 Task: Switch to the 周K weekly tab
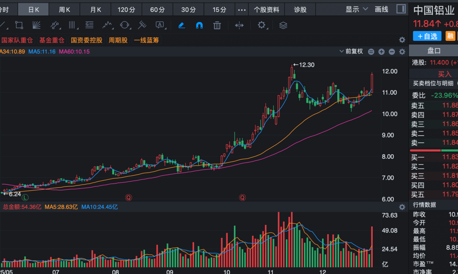click(65, 10)
